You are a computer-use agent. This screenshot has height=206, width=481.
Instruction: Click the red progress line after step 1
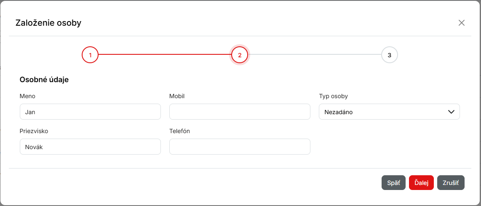coord(164,55)
